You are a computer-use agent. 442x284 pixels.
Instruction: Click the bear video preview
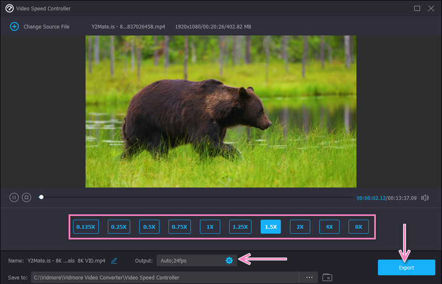(220, 111)
